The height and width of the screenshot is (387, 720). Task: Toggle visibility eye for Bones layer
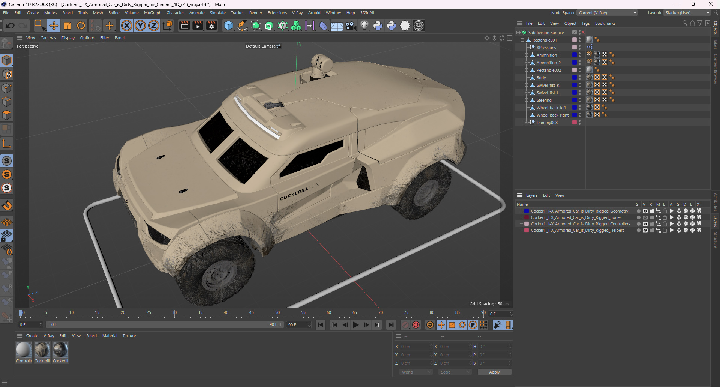point(645,217)
